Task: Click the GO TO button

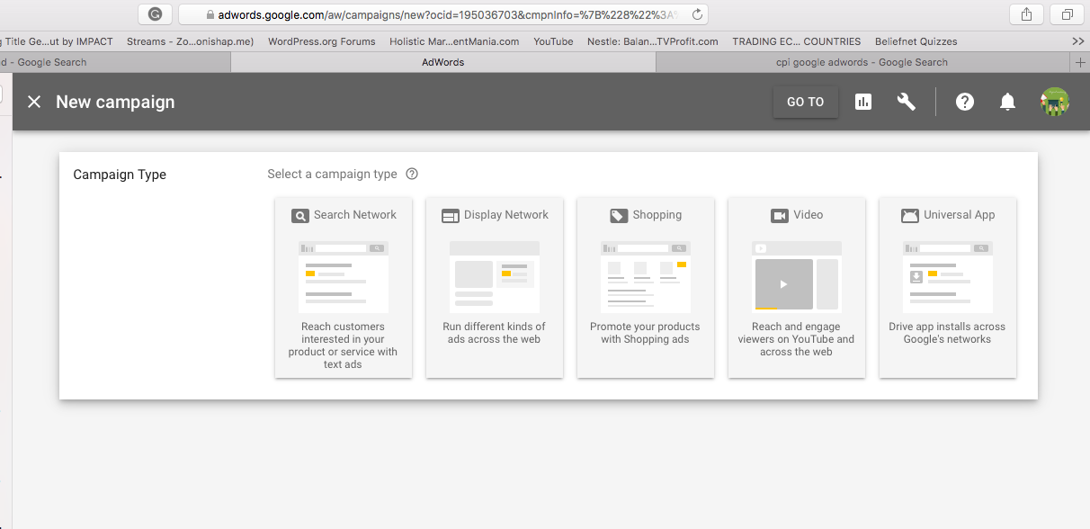Action: 806,102
